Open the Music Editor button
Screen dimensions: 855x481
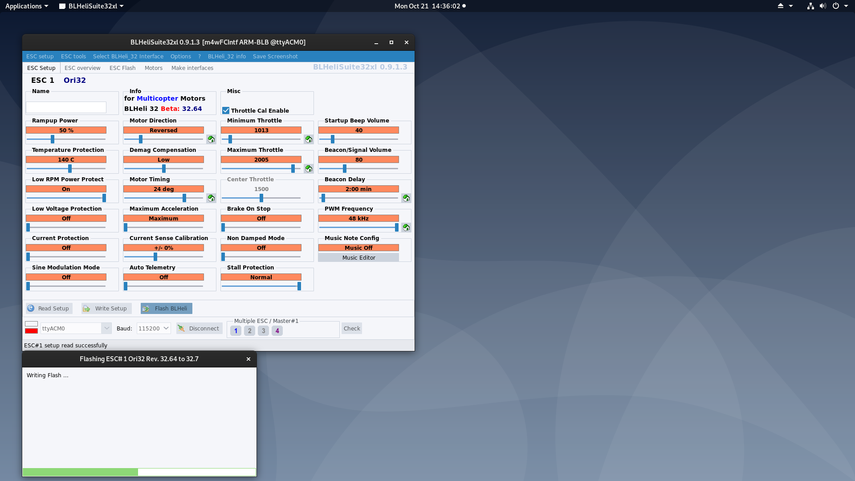(x=359, y=258)
